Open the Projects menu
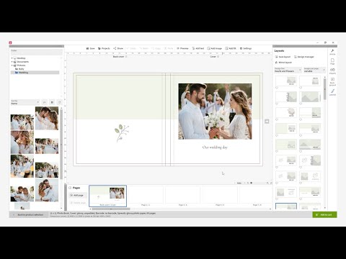The width and height of the screenshot is (346, 259). (x=104, y=48)
